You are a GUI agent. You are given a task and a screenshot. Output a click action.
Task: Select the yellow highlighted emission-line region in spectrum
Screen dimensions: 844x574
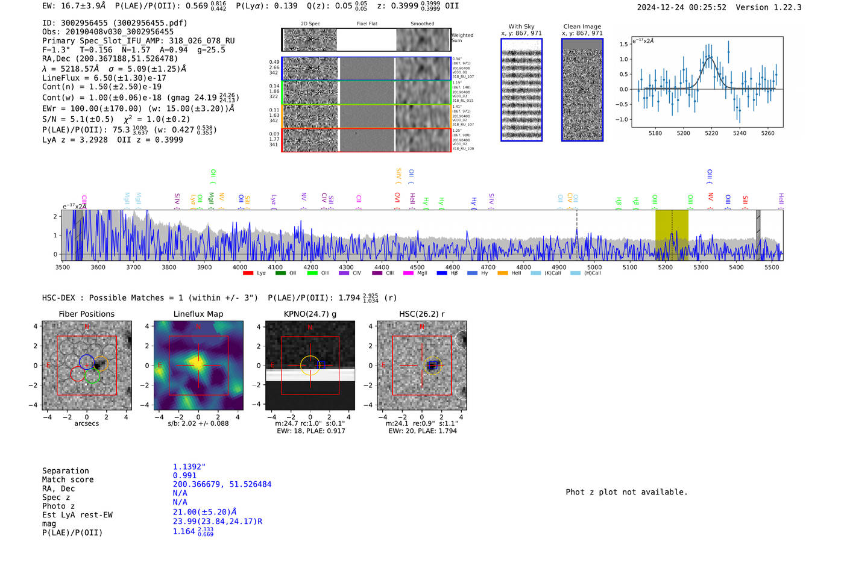672,235
